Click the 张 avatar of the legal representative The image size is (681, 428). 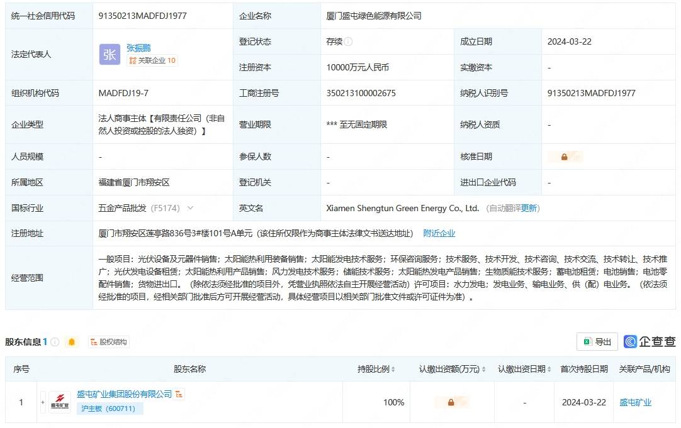coord(110,55)
